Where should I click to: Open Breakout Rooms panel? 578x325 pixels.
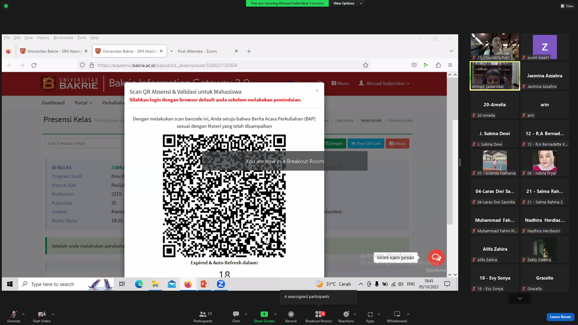click(319, 317)
